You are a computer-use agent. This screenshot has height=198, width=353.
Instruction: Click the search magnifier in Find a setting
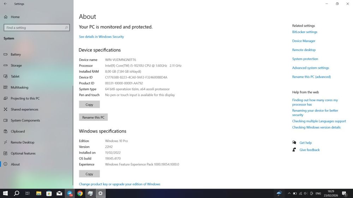coord(66,27)
